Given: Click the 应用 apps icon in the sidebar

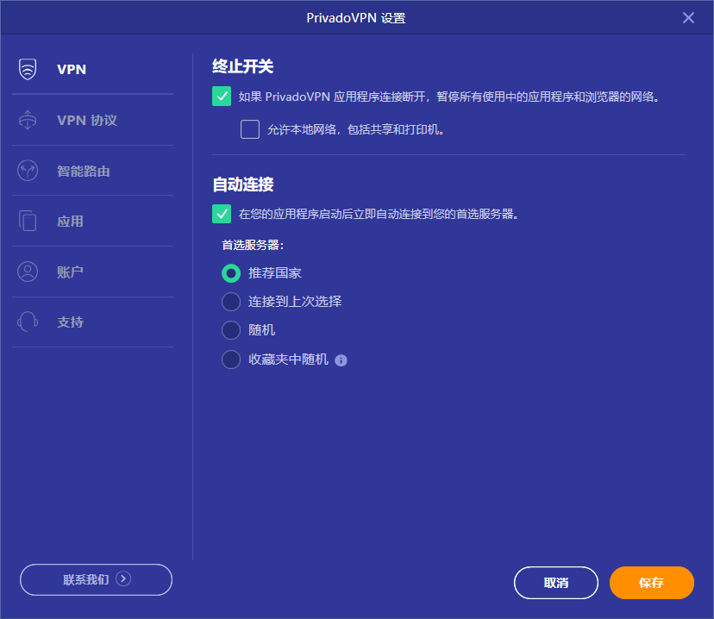Looking at the screenshot, I should click(28, 221).
